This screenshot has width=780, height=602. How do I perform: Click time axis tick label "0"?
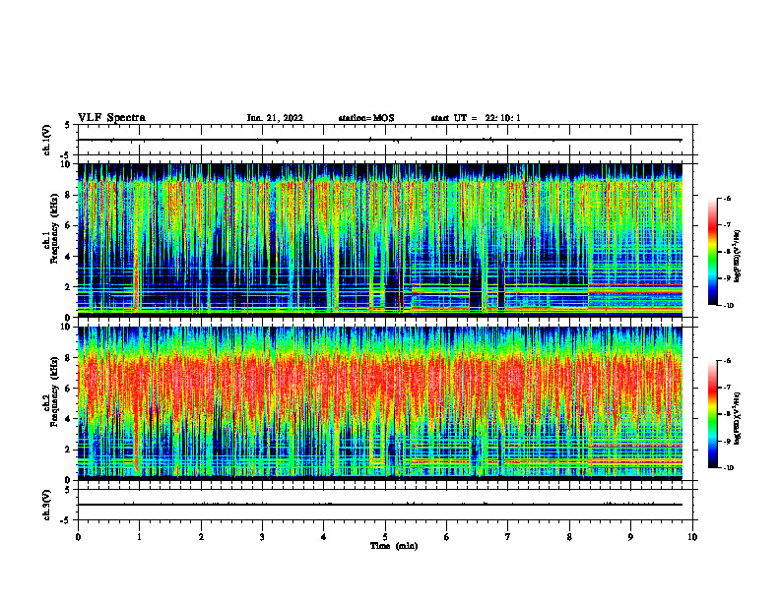(78, 537)
